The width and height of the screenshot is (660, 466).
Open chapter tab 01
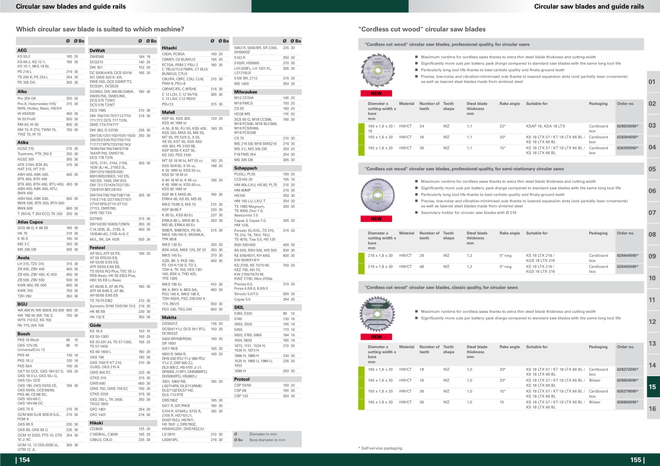pos(653,82)
